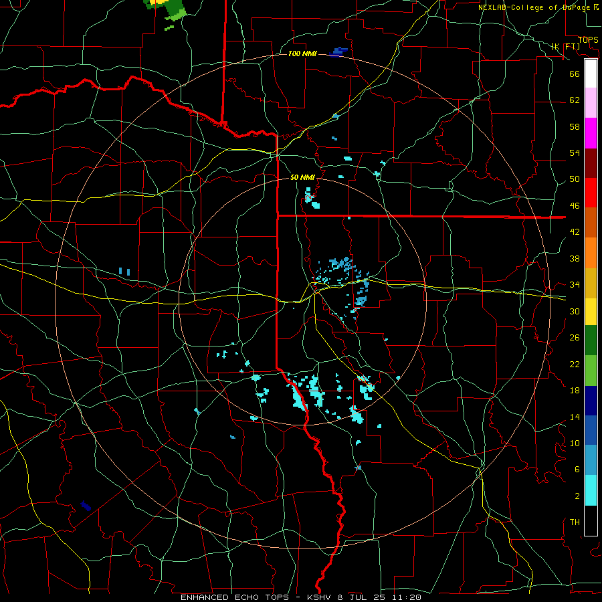The height and width of the screenshot is (602, 602).
Task: Click the navy echo in lower-left map area
Action: pyautogui.click(x=86, y=506)
